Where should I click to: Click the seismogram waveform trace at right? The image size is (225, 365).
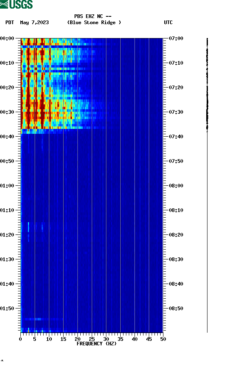pyautogui.click(x=207, y=185)
